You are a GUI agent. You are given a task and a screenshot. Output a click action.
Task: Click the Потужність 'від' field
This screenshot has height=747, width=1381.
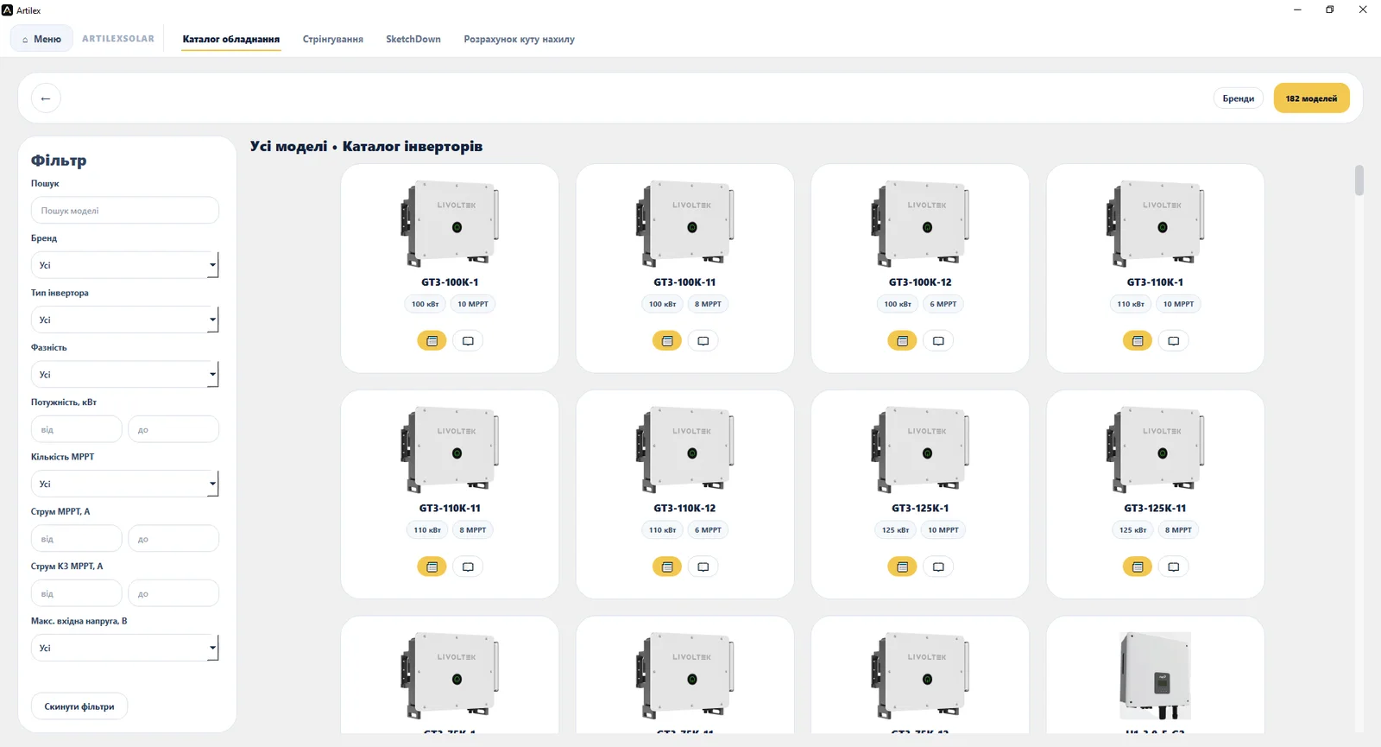point(77,429)
